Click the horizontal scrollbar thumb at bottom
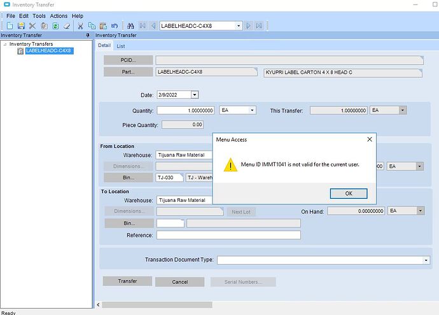 [x=157, y=305]
